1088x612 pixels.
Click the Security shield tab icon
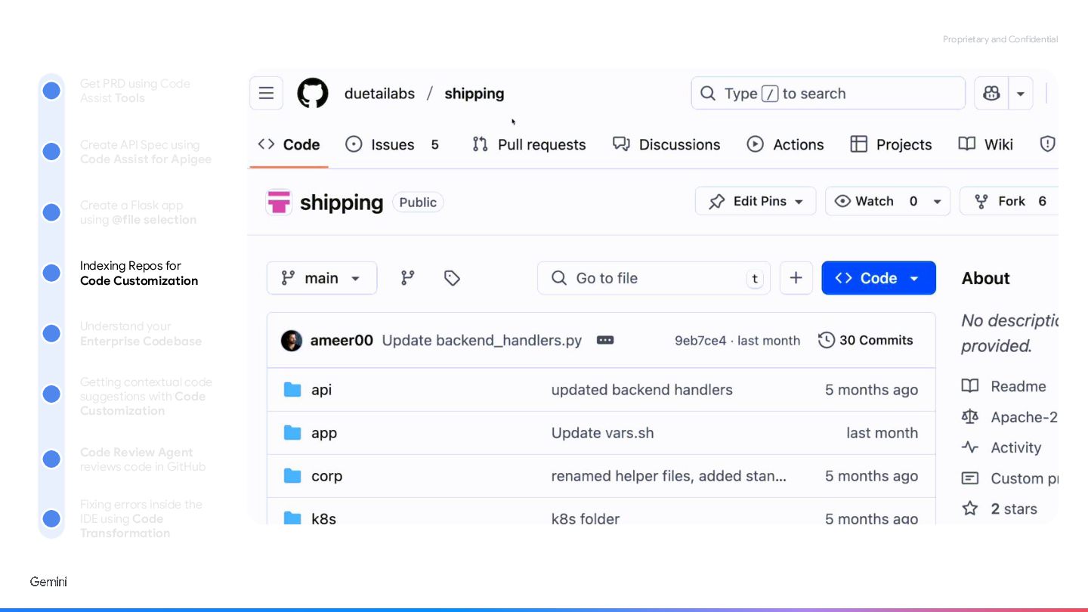[x=1047, y=144]
